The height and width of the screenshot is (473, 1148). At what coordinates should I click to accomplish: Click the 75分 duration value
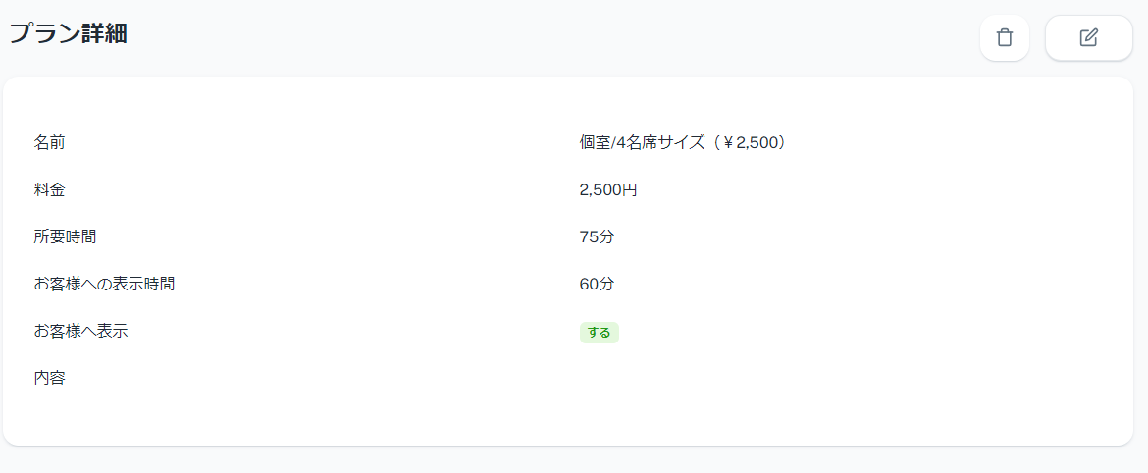(598, 236)
